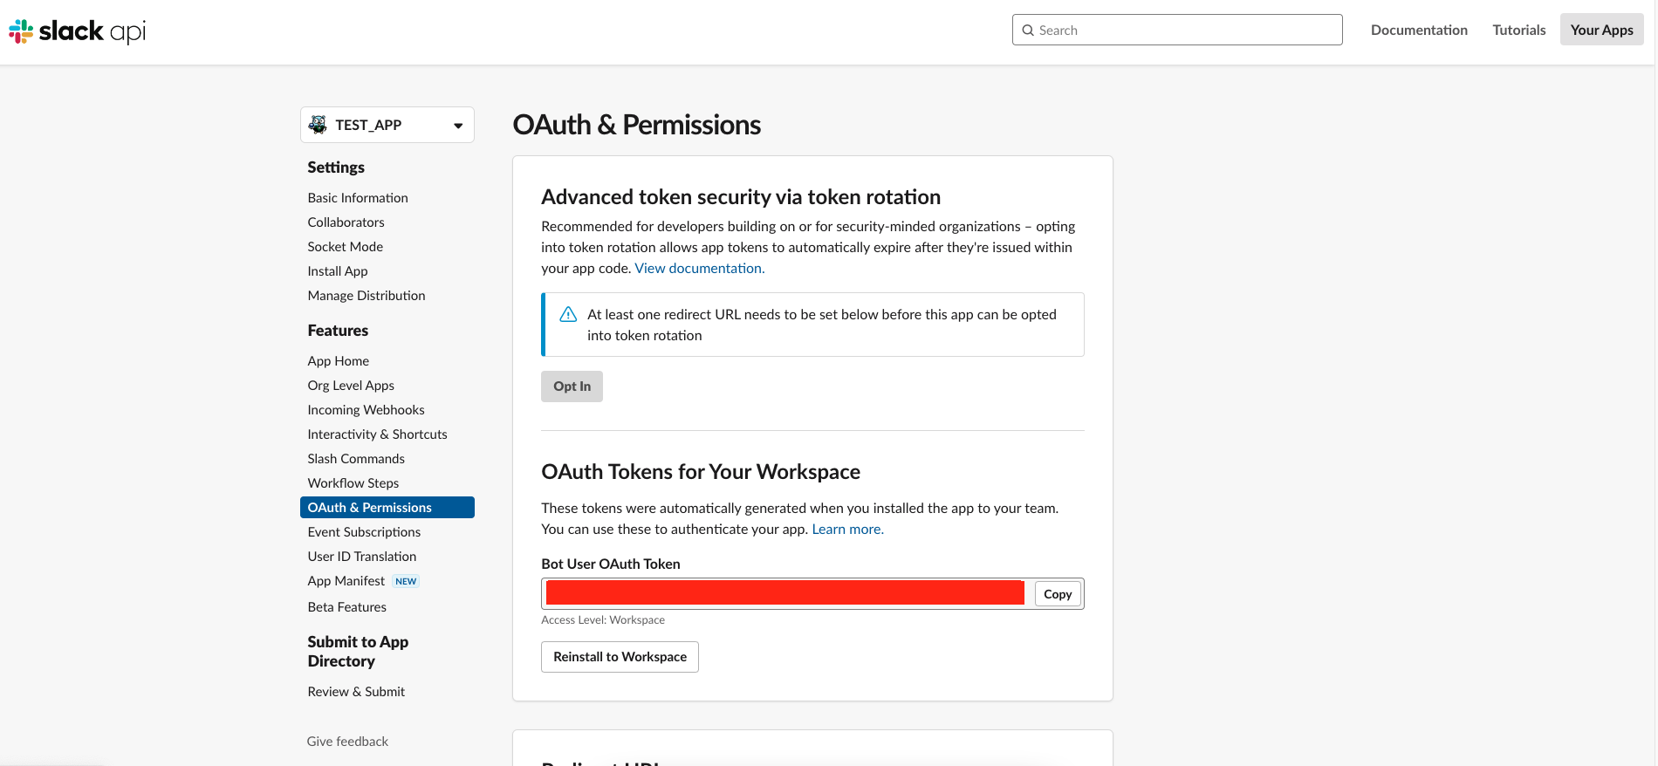Click the redirect URL warning message text

pos(822,325)
